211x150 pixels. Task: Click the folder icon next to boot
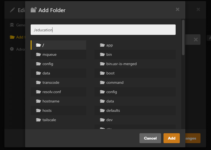point(102,73)
